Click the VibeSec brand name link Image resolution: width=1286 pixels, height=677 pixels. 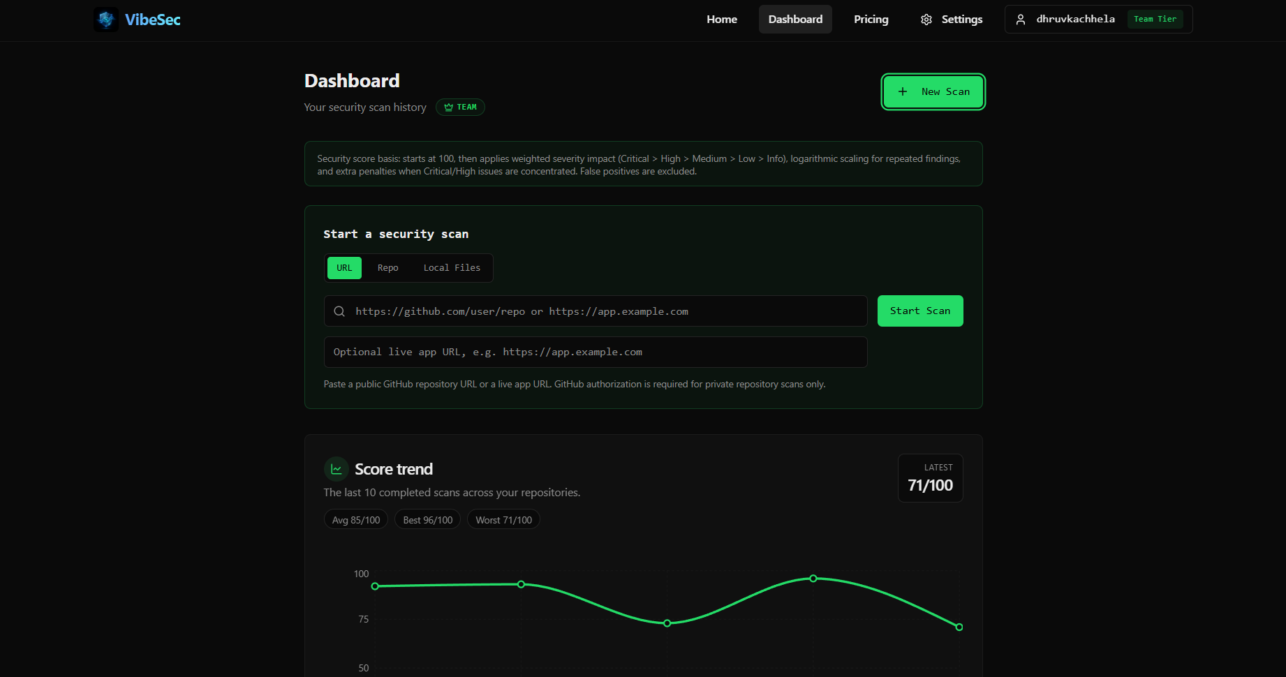tap(153, 20)
